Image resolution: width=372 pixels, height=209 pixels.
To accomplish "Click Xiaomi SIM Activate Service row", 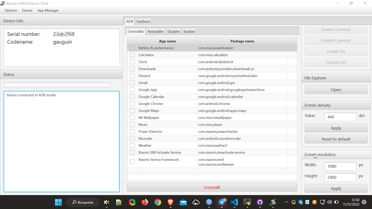I will 212,152.
